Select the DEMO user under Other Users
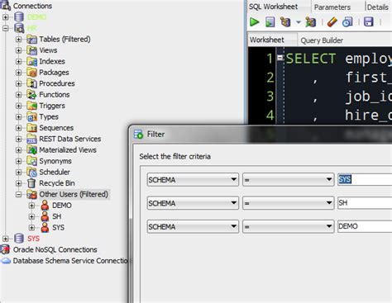The height and width of the screenshot is (303, 392). (x=62, y=206)
